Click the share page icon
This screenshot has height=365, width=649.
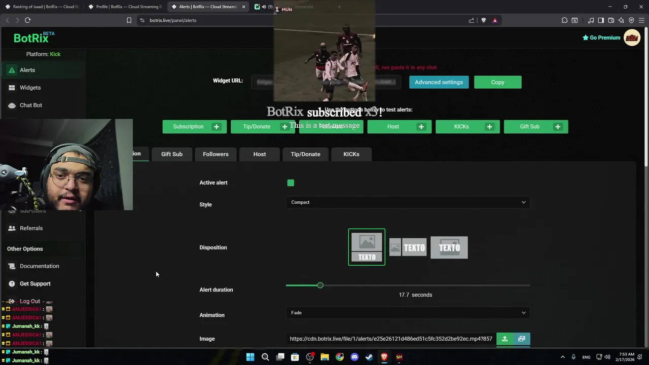[472, 20]
